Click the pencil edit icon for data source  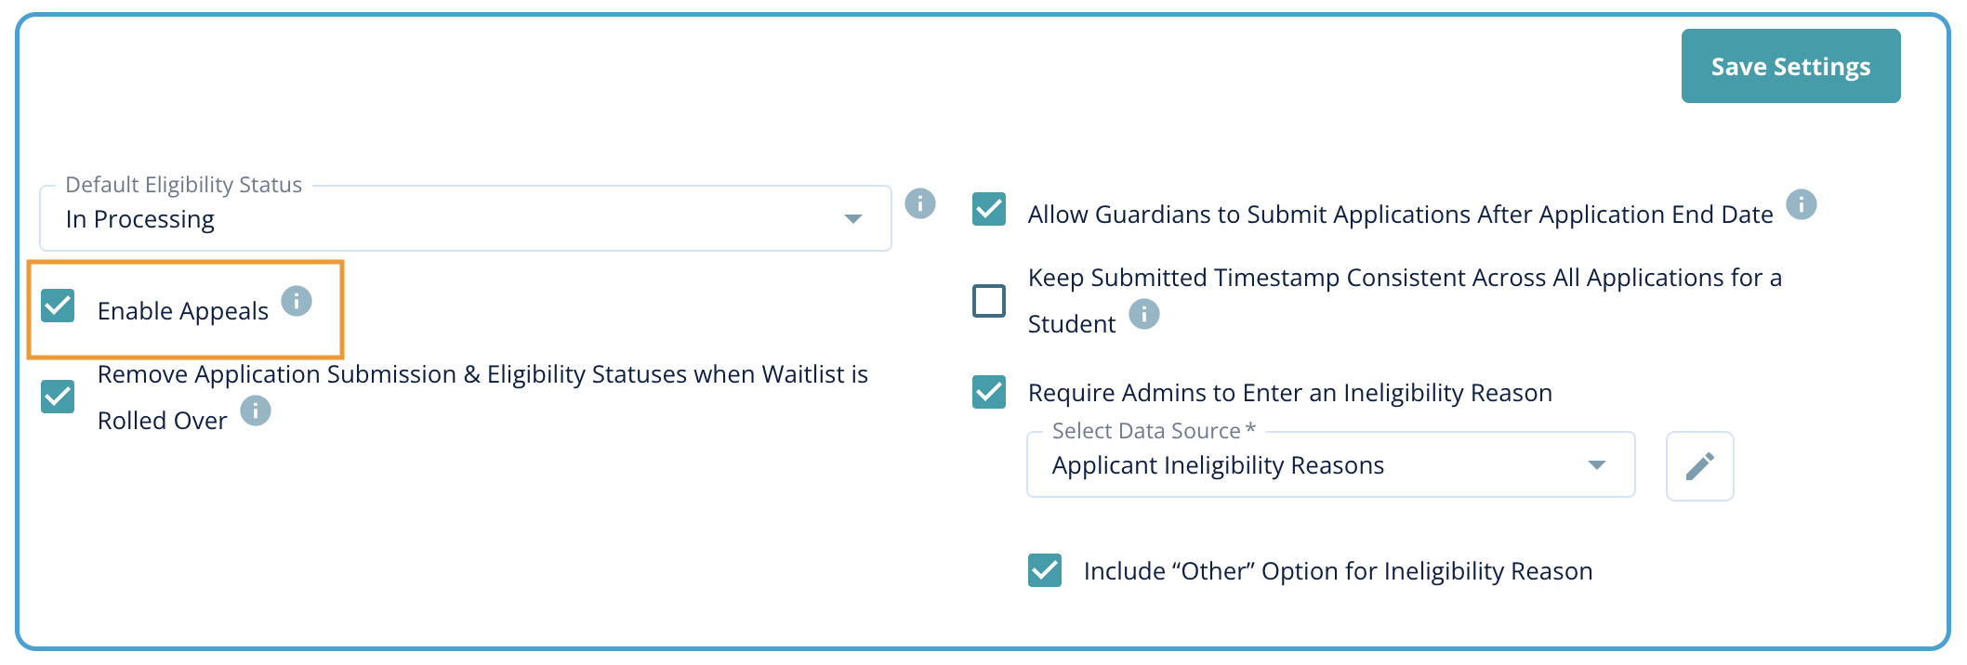tap(1699, 466)
